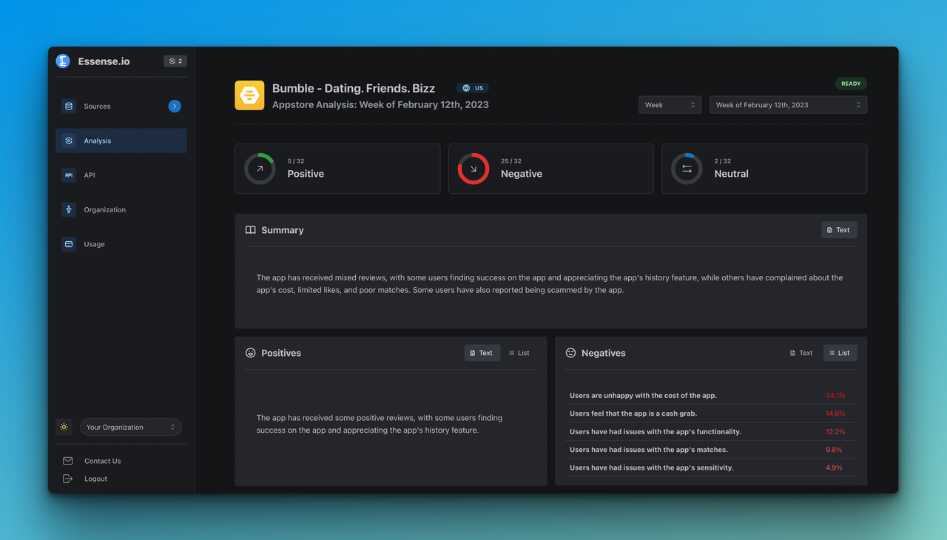Toggle the sun light theme button
This screenshot has width=947, height=540.
coord(64,428)
